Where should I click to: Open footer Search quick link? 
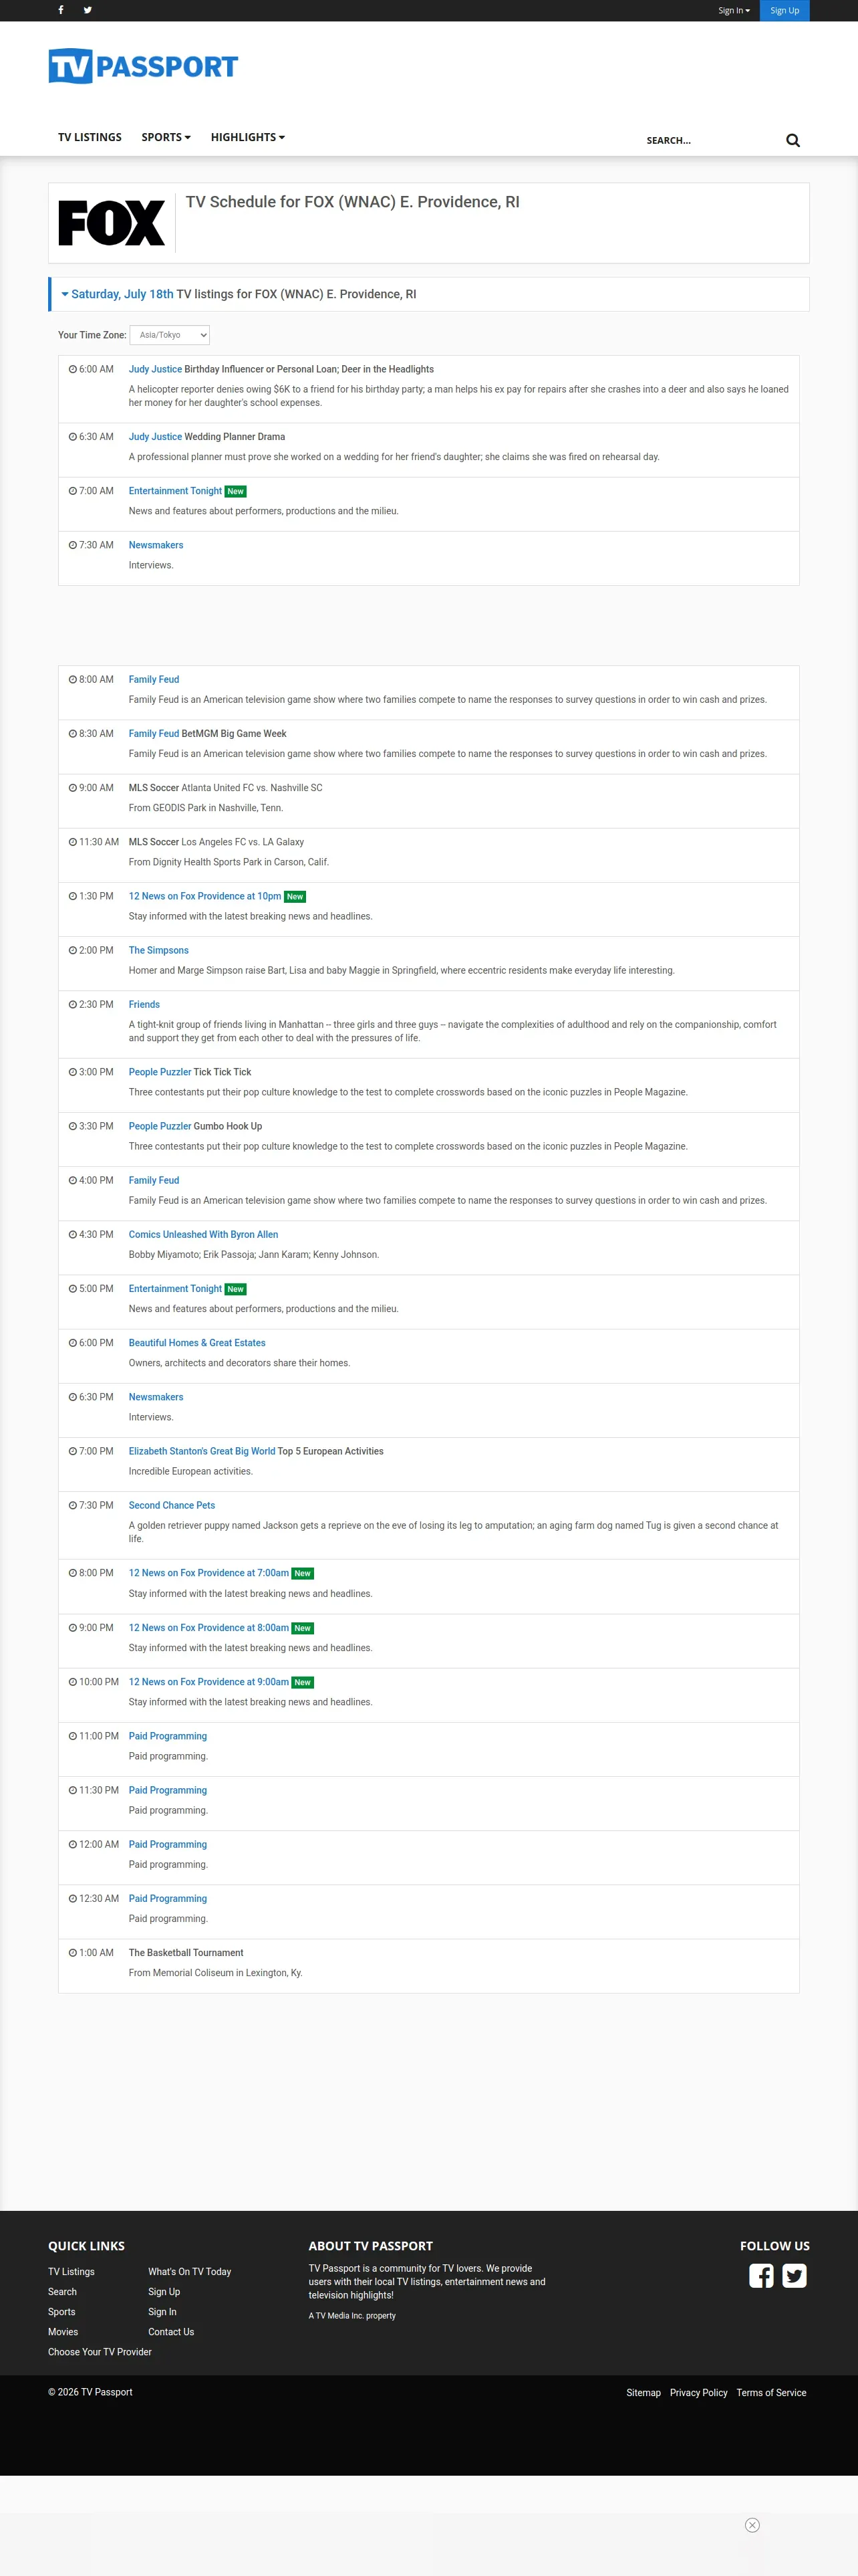coord(62,2292)
